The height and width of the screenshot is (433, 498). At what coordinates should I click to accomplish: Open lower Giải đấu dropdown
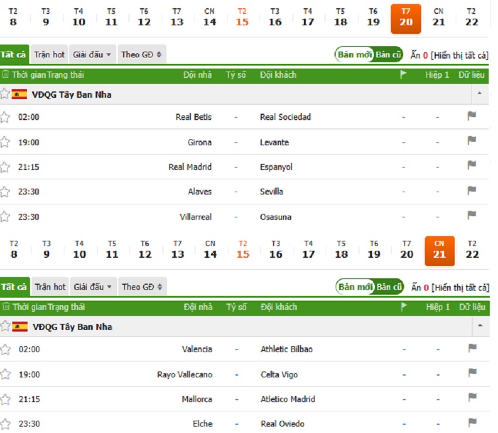[x=93, y=287]
